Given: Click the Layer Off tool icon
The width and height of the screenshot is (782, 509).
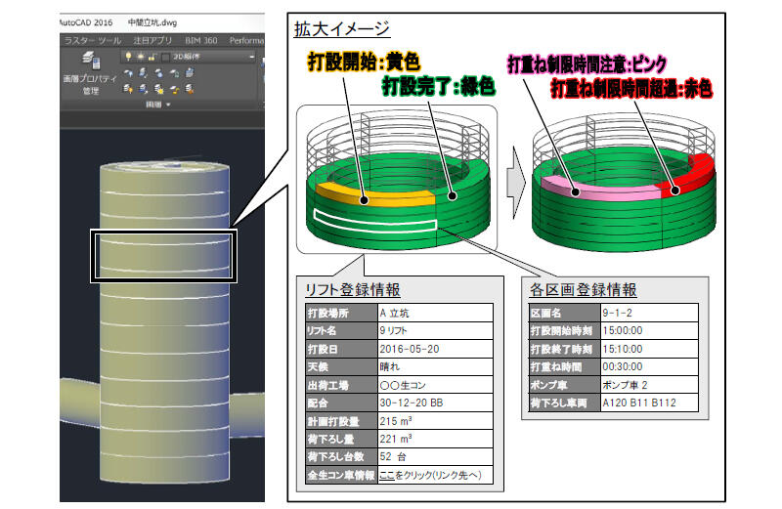Looking at the screenshot, I should pyautogui.click(x=129, y=73).
